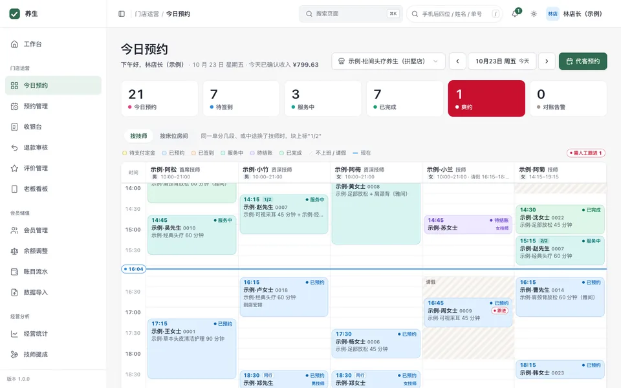Click the 已签到 legend swatch
The height and width of the screenshot is (388, 621).
coord(193,153)
